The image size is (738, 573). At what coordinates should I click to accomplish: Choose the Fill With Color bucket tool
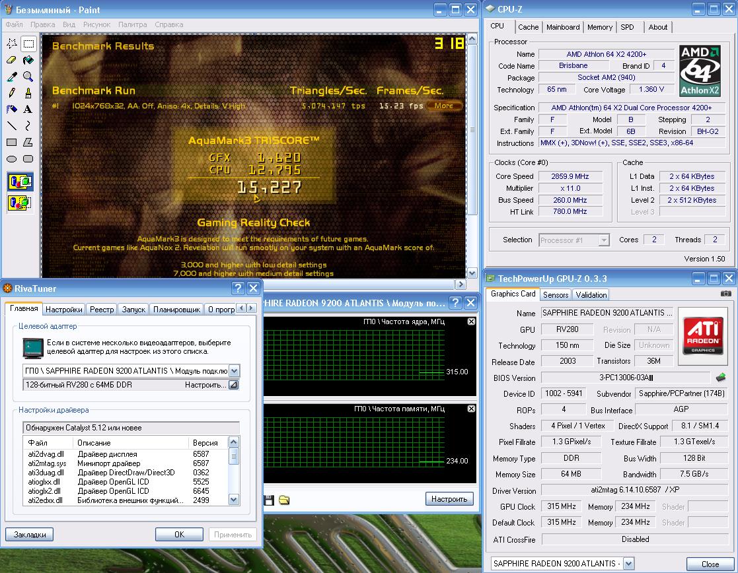(x=28, y=60)
